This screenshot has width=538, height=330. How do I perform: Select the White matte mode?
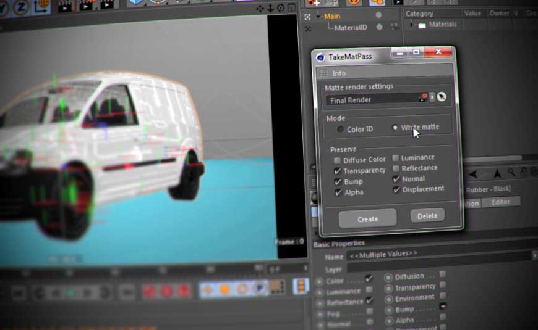coord(395,128)
